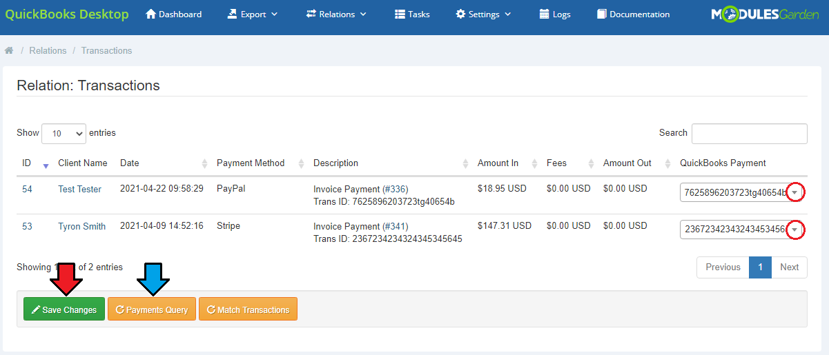Image resolution: width=829 pixels, height=355 pixels.
Task: Select page 1 in pagination
Action: (x=760, y=267)
